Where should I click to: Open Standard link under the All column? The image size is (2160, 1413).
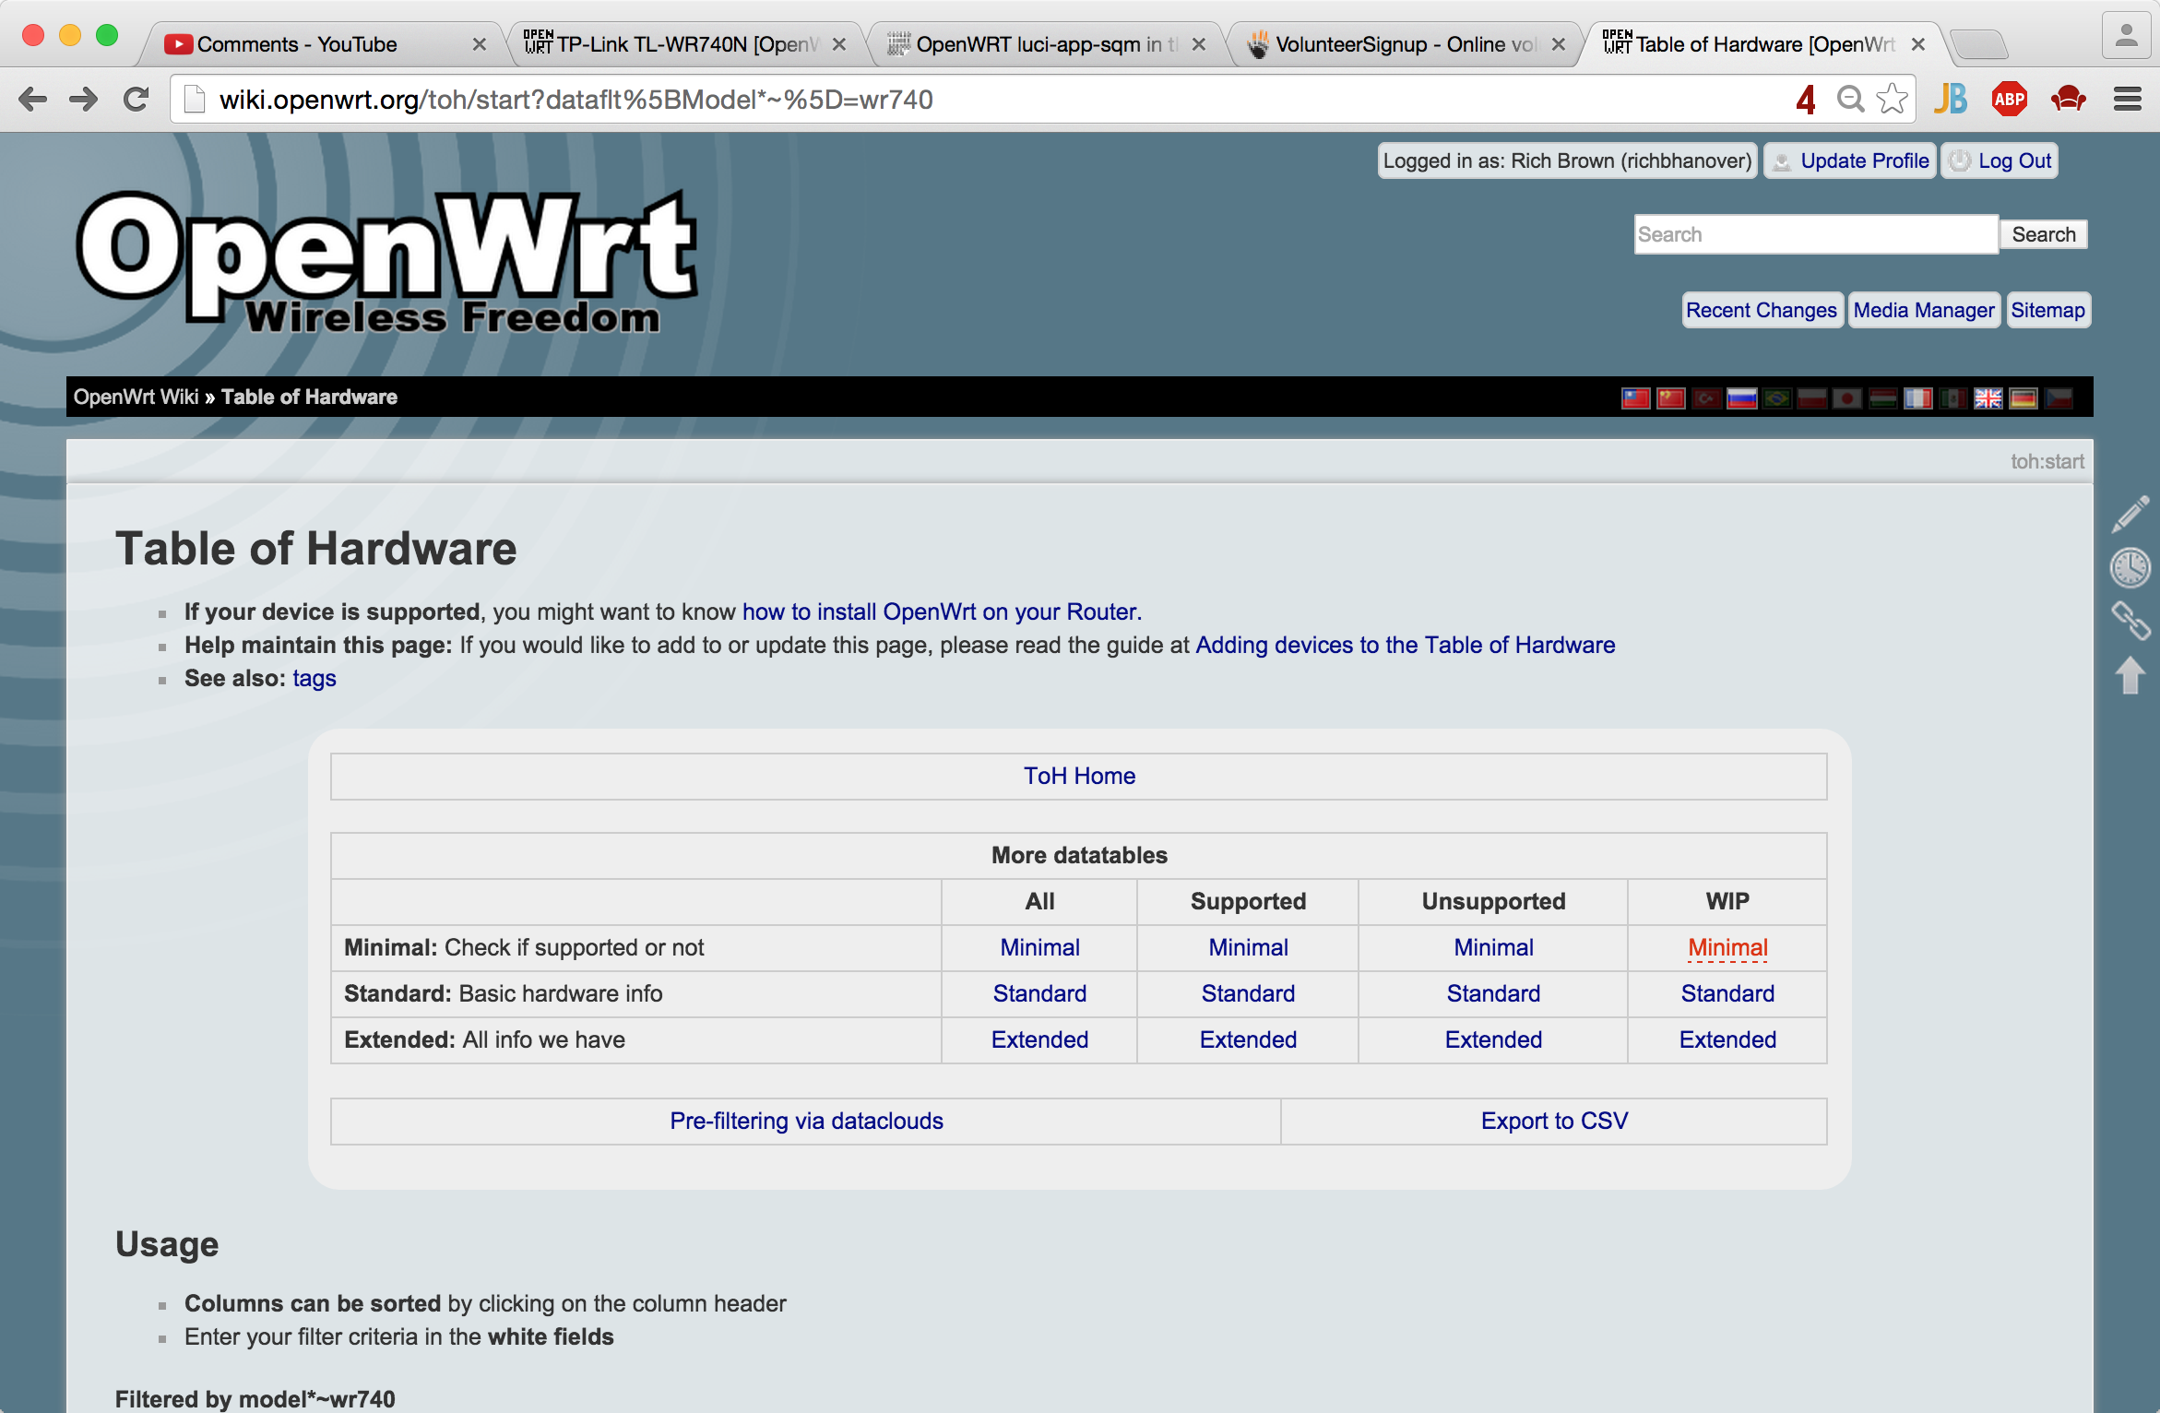[x=1039, y=993]
